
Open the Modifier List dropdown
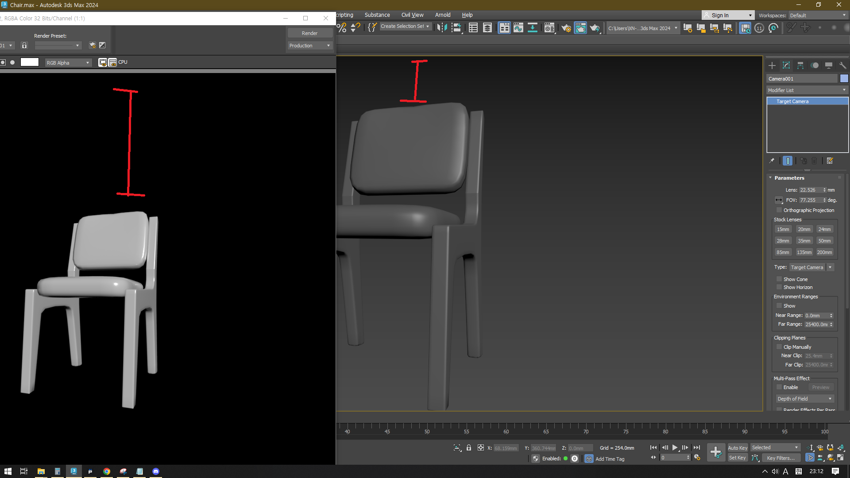pos(807,90)
